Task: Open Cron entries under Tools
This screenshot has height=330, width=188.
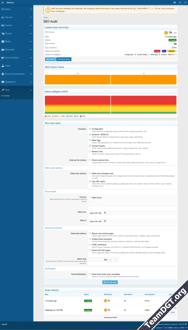Action: click(5, 96)
